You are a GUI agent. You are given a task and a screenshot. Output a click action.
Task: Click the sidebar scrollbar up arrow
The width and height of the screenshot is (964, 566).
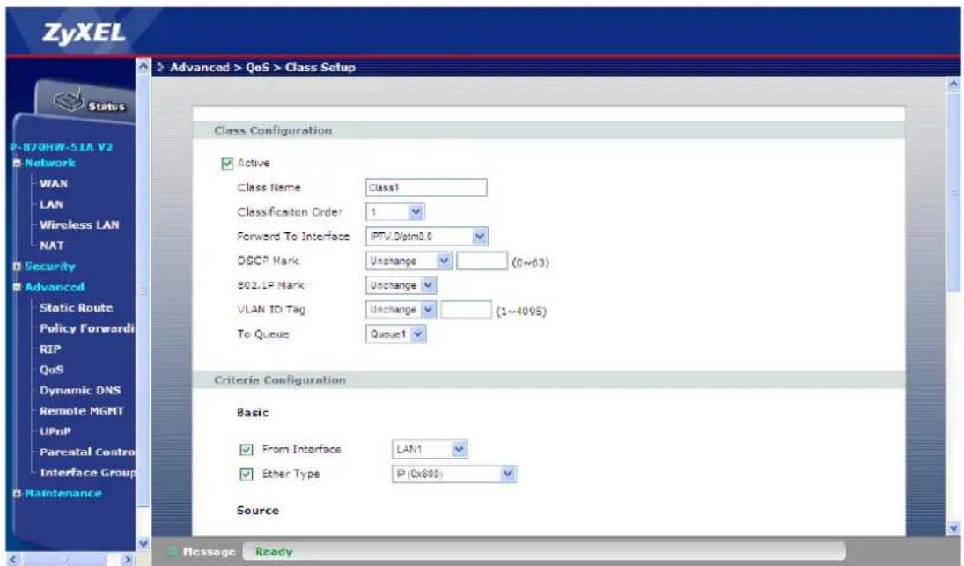143,66
